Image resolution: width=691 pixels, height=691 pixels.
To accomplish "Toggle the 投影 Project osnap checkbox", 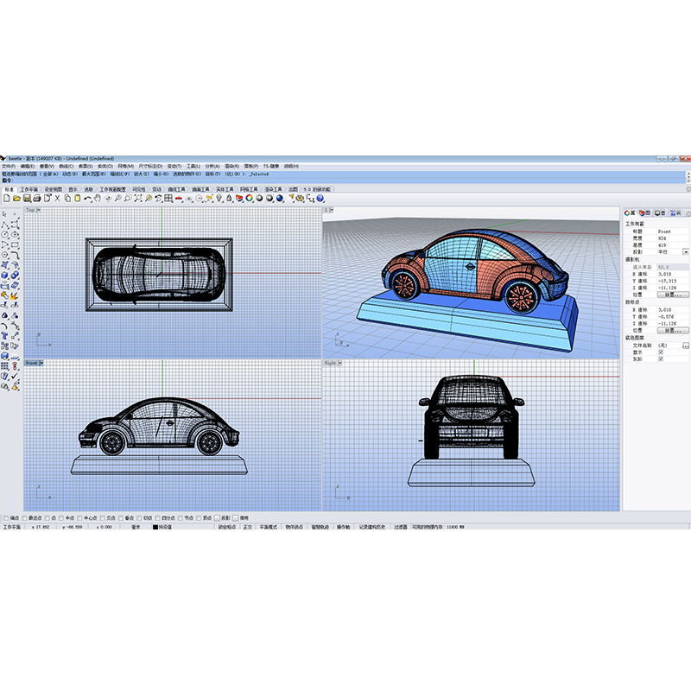I will 217,517.
